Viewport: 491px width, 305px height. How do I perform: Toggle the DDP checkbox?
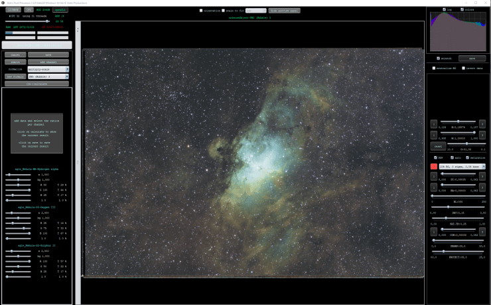click(x=435, y=157)
